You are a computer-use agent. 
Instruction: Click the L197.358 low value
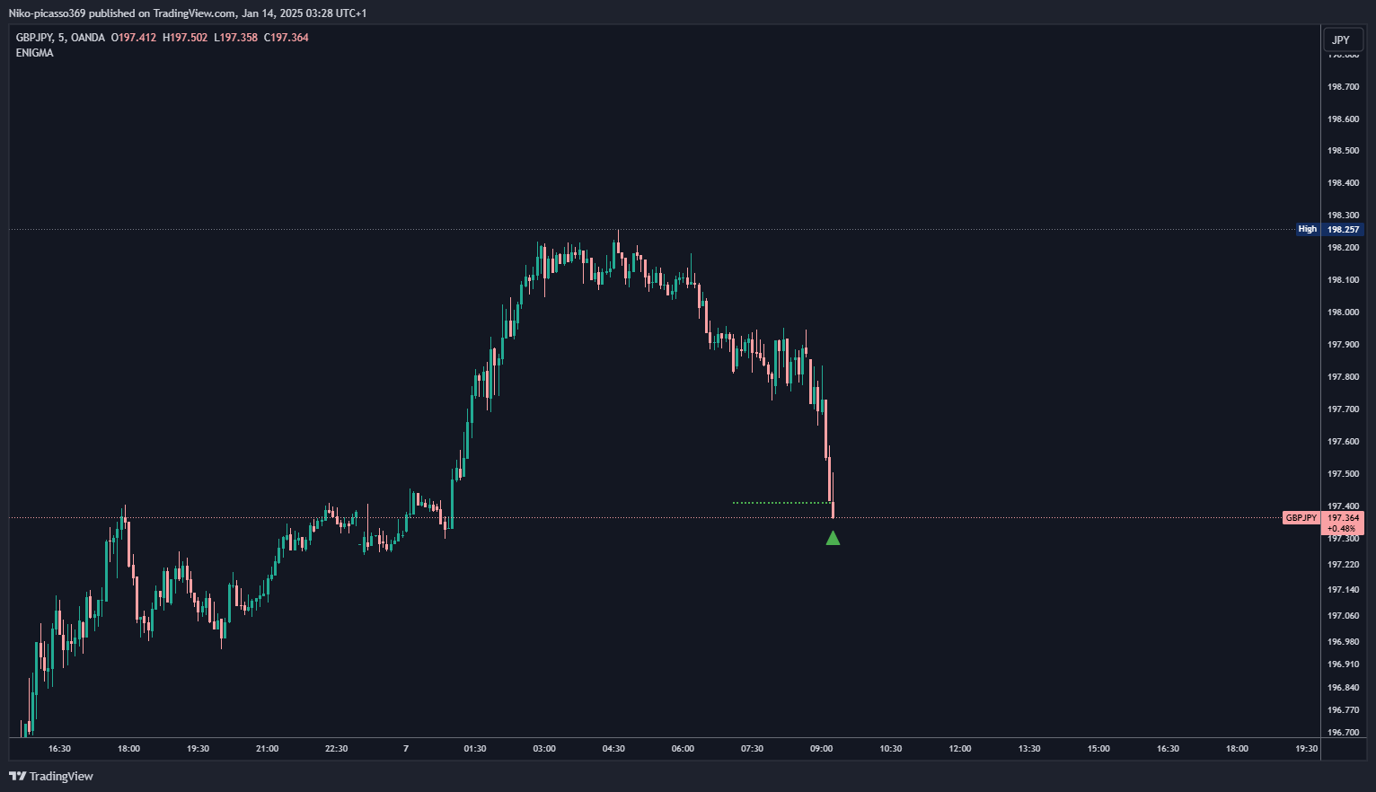pyautogui.click(x=235, y=38)
